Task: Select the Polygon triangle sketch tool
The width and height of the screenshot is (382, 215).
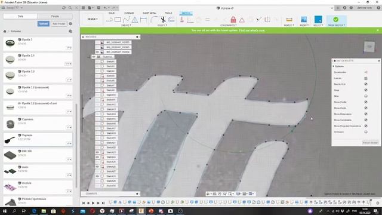Action: (x=135, y=20)
